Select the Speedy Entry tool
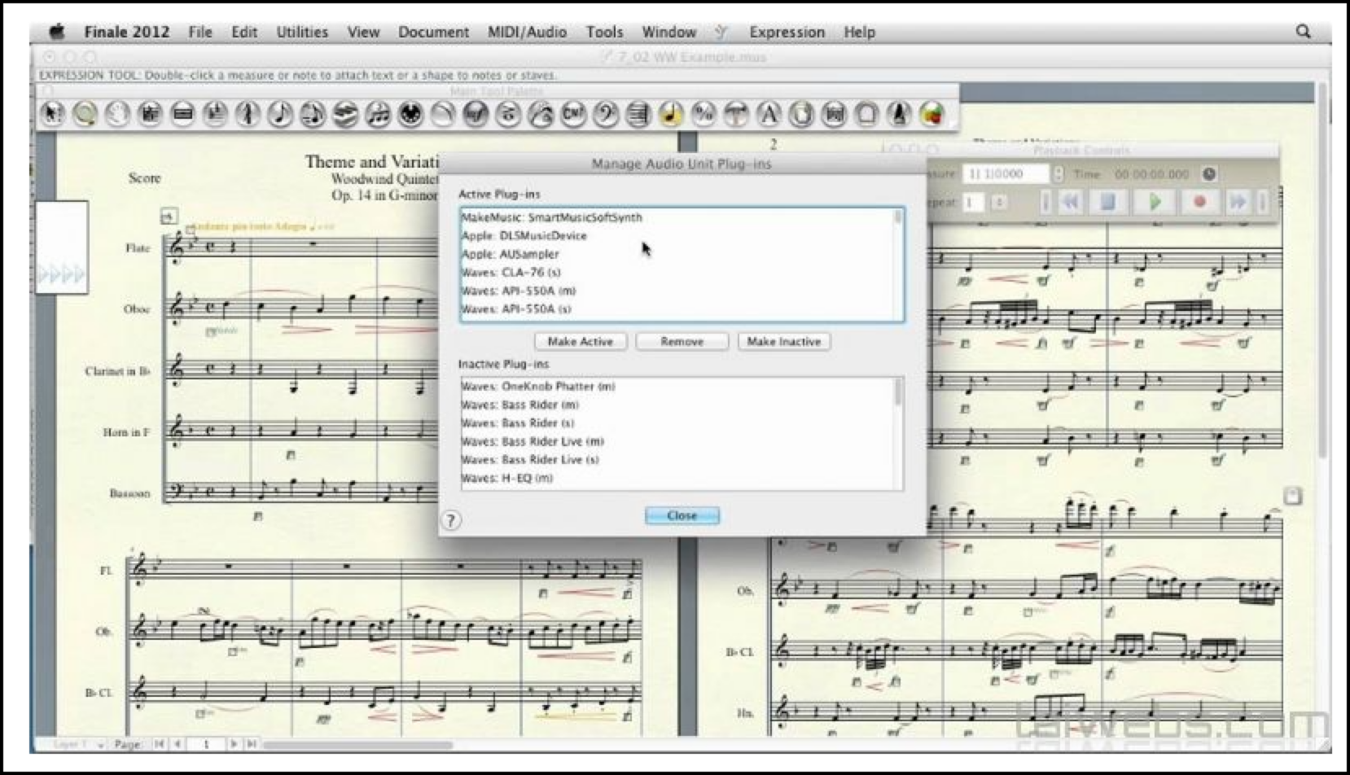The height and width of the screenshot is (775, 1350). 313,114
